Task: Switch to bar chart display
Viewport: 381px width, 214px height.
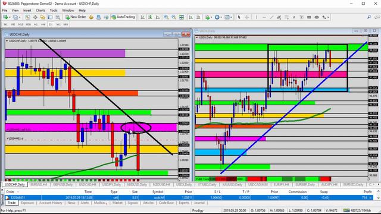Action: (143, 17)
